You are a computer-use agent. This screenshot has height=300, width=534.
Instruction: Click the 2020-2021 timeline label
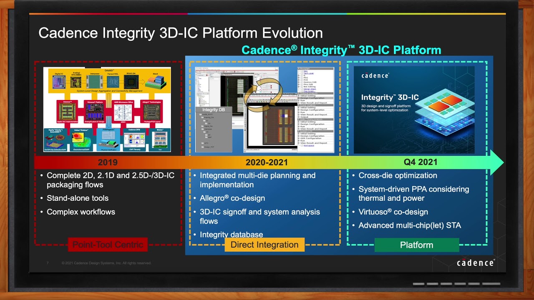click(x=267, y=162)
